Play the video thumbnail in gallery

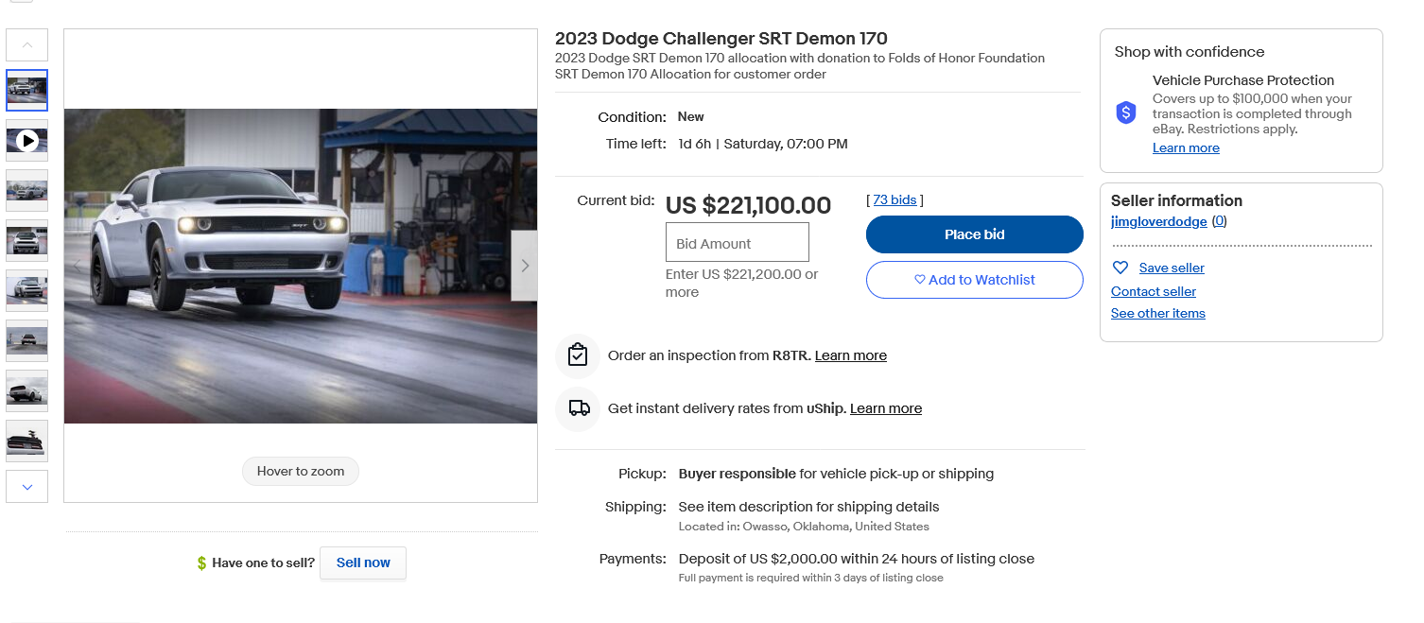pyautogui.click(x=27, y=141)
